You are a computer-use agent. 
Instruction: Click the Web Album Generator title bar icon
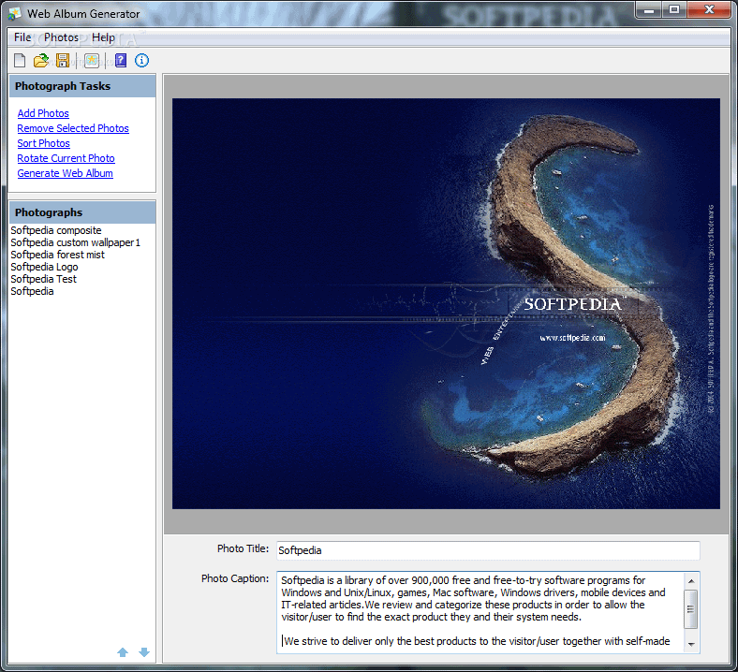(15, 14)
